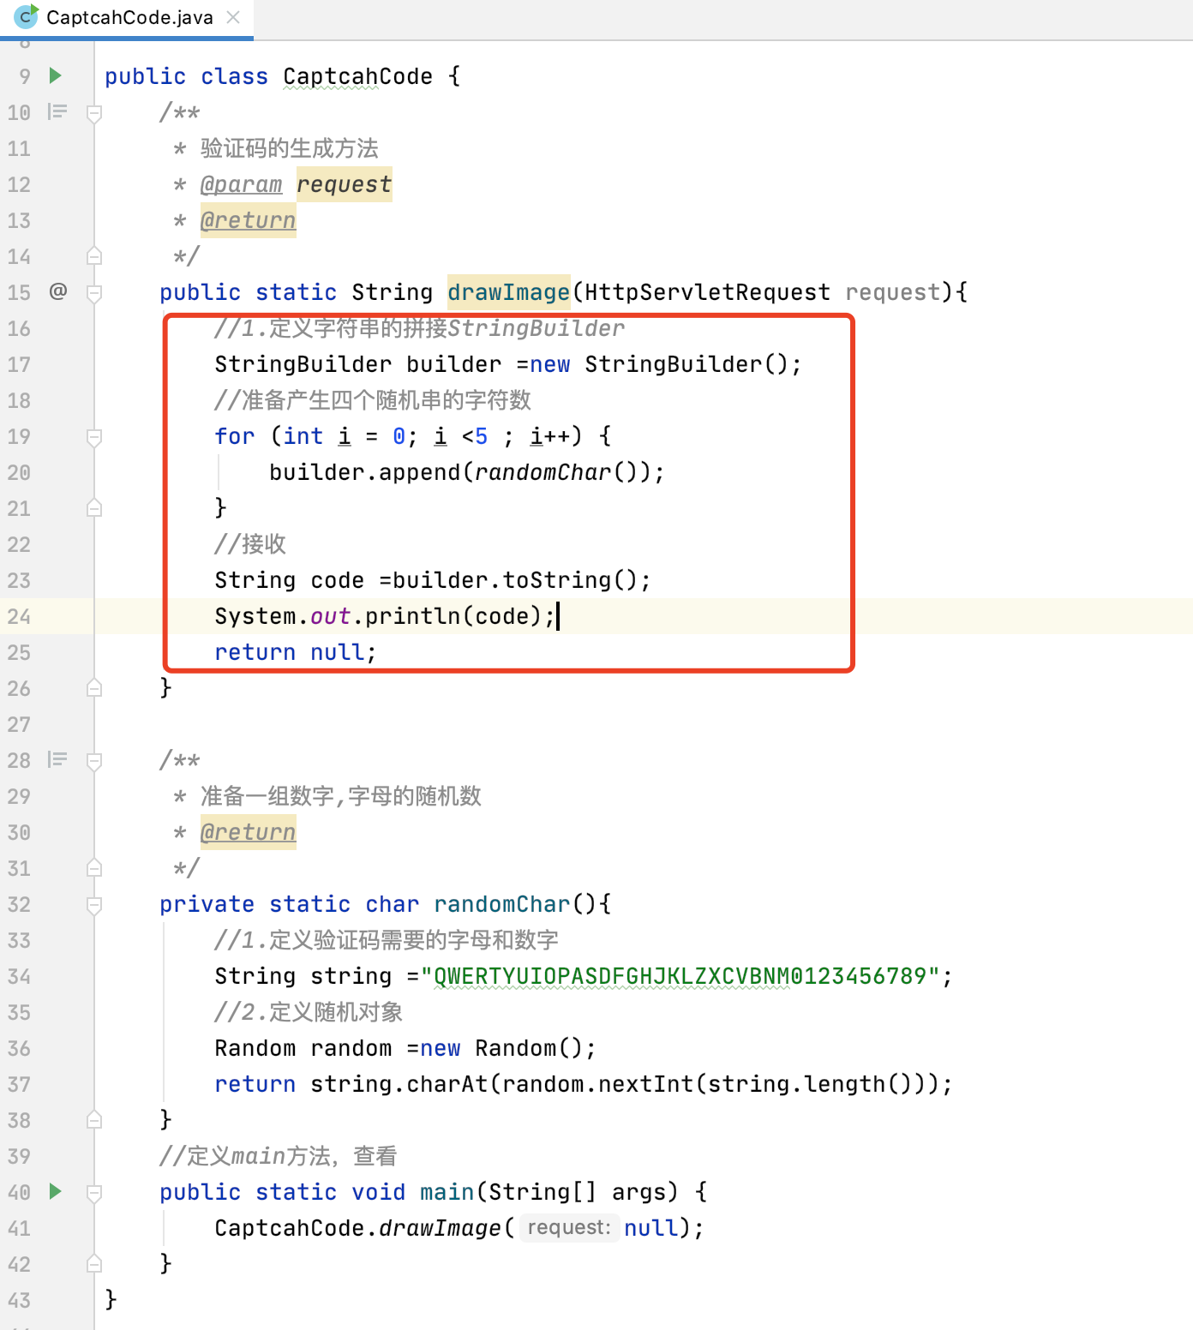Close the CaptcahCode.java tab
Screen dimensions: 1193x1330
[233, 17]
